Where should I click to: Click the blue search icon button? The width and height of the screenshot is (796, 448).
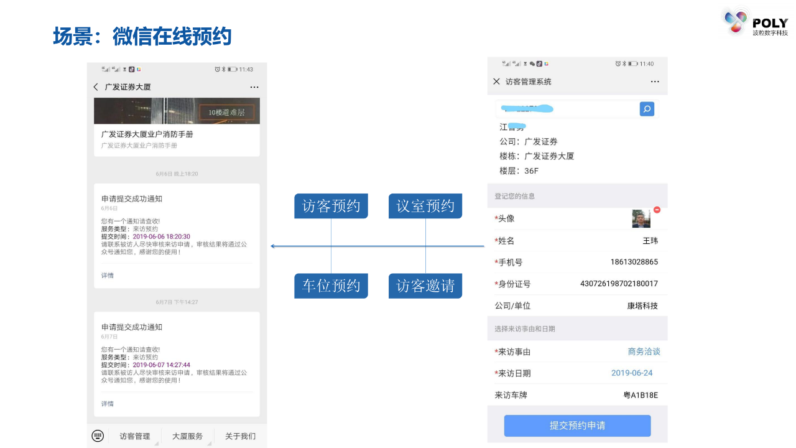pos(647,109)
